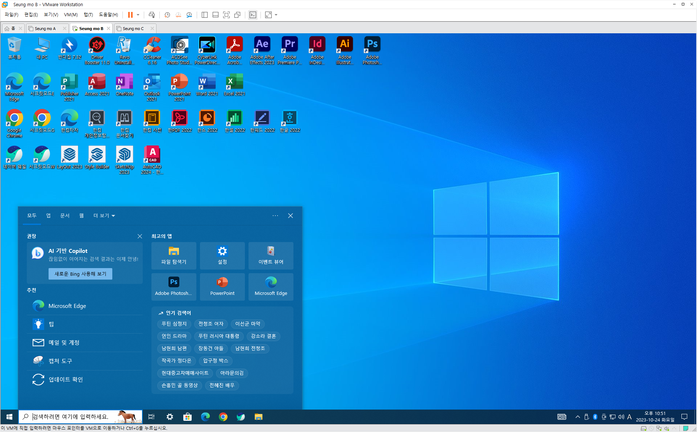Expand the pause button dropdown arrow in VMware toolbar

[138, 15]
